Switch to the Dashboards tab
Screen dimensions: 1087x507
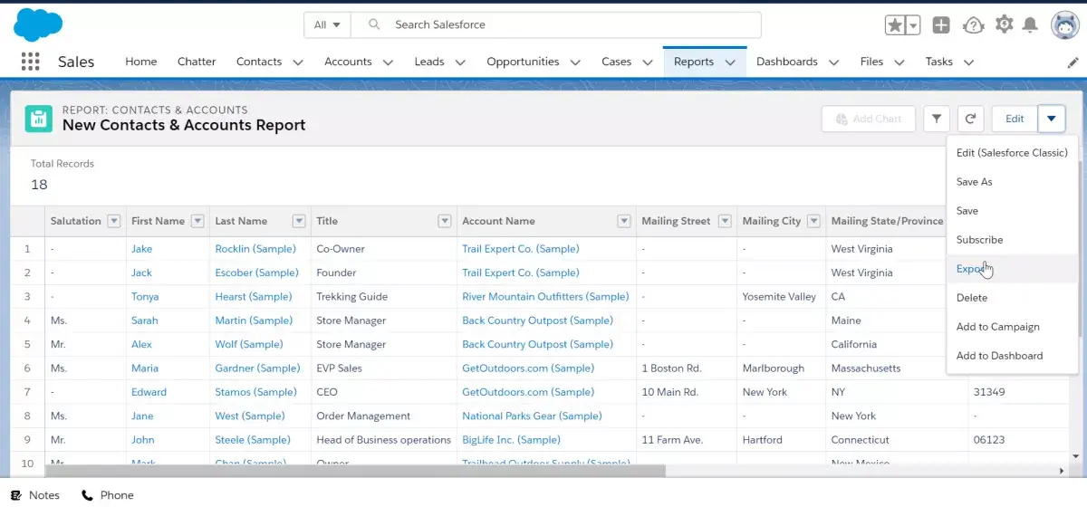pyautogui.click(x=787, y=62)
